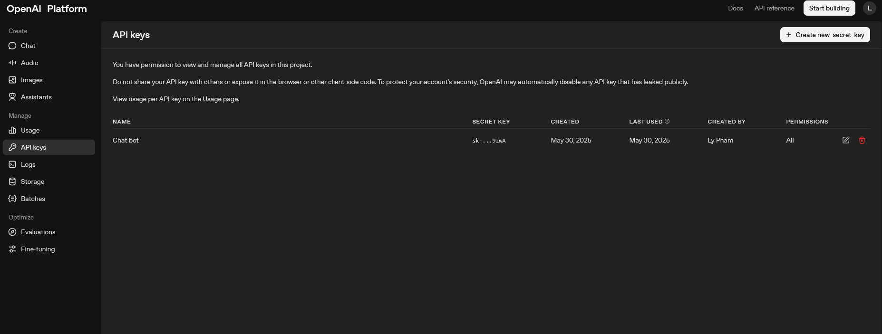The width and height of the screenshot is (882, 334).
Task: Open the Fine-tuning sidebar label
Action: coord(38,249)
